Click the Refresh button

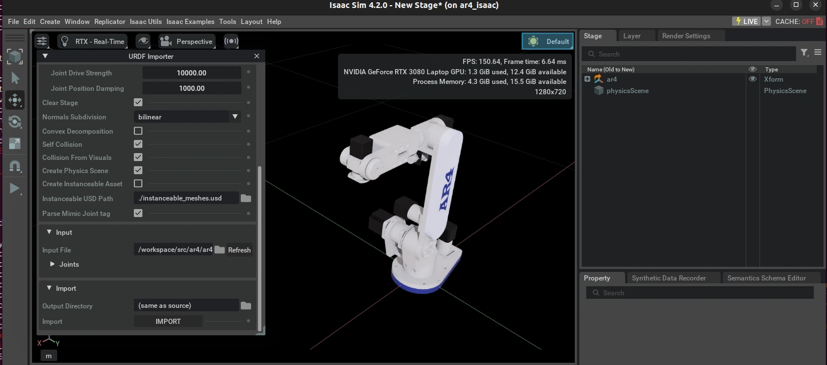pyautogui.click(x=239, y=250)
